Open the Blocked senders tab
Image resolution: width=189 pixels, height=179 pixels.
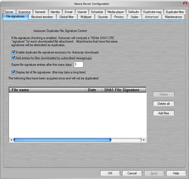click(x=42, y=17)
